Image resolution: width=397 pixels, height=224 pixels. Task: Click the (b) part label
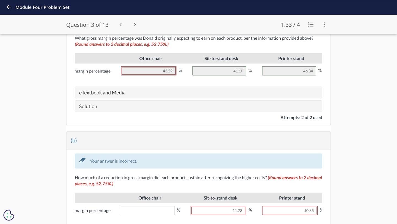point(74,141)
